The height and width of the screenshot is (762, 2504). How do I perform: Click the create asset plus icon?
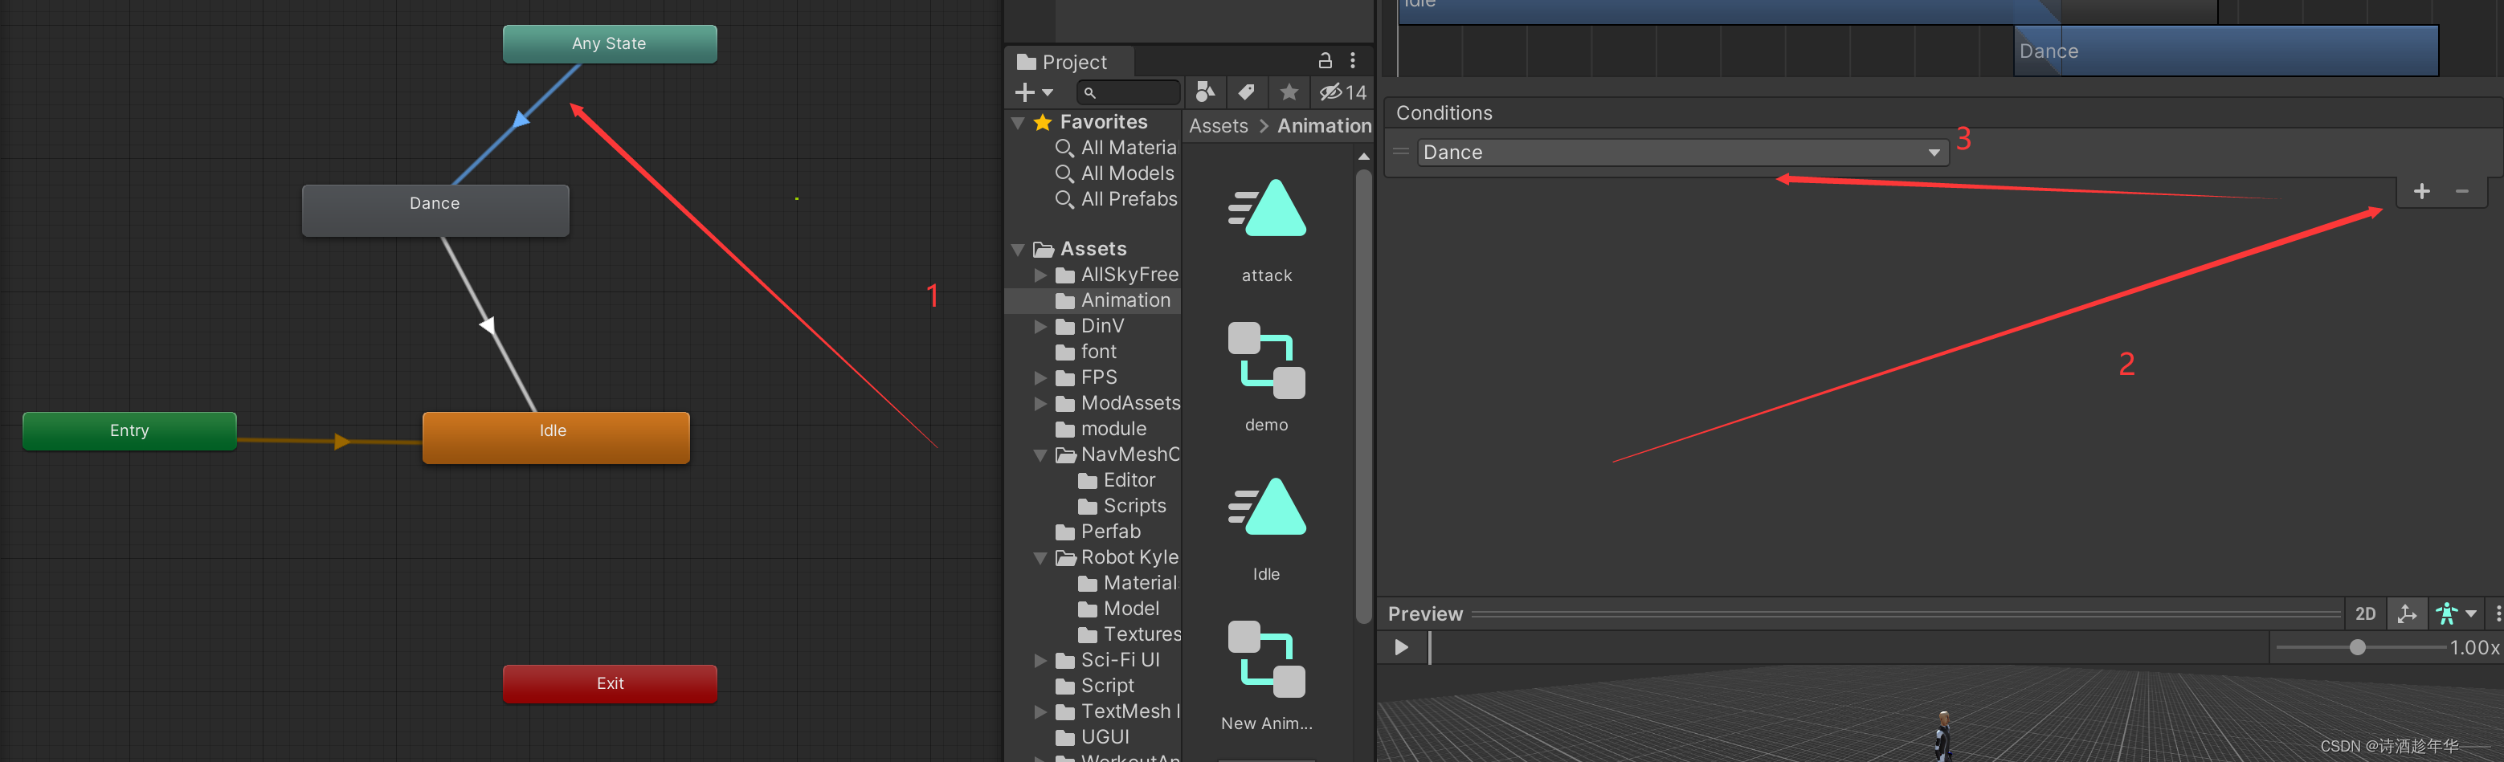[x=1023, y=92]
